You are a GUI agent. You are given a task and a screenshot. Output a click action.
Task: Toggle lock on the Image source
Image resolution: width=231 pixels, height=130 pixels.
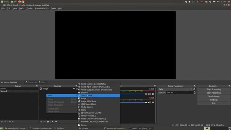click(77, 88)
